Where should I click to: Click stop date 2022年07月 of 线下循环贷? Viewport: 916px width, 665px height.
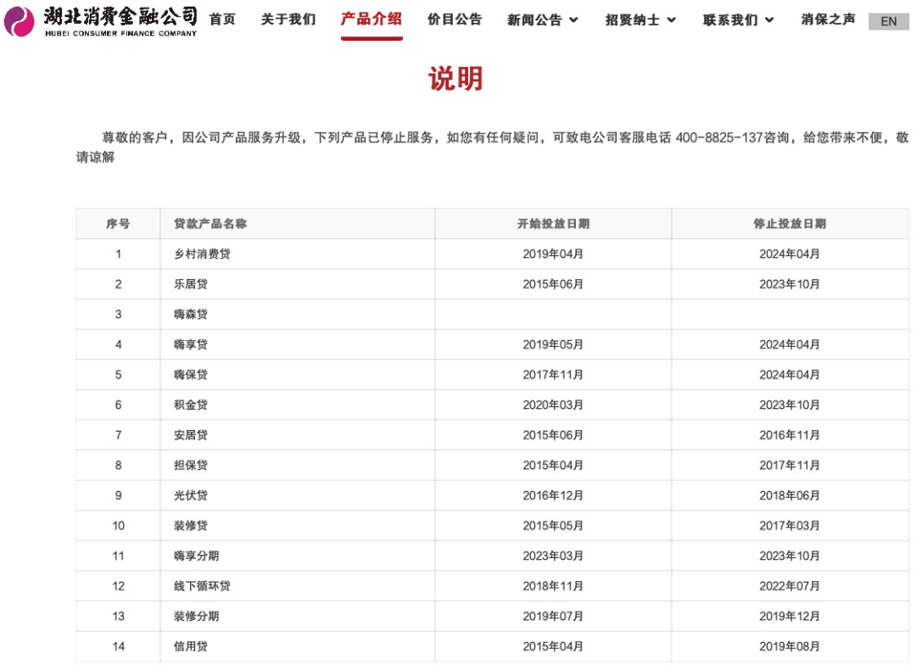[790, 586]
